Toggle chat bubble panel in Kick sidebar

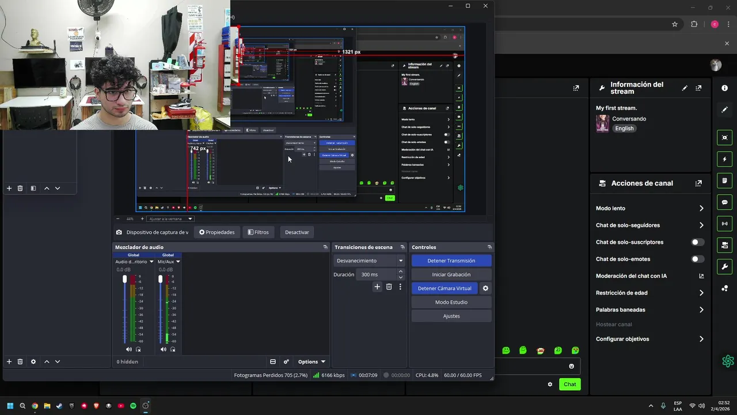(x=725, y=202)
